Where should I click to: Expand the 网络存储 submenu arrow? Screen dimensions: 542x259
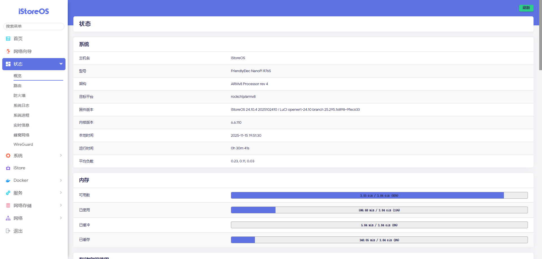click(61, 205)
